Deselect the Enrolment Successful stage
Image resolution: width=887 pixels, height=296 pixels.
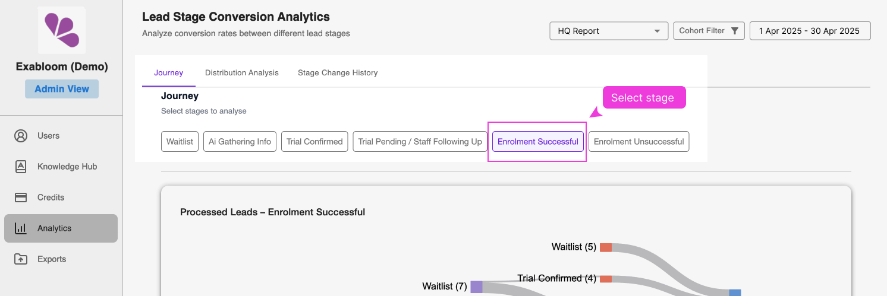coord(537,142)
